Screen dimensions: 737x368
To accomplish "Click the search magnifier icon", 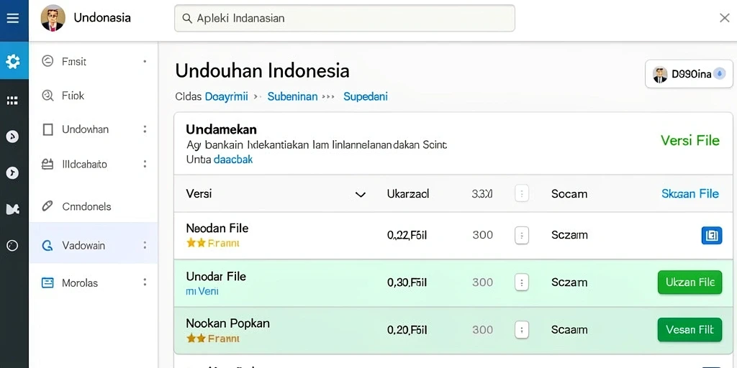I will pos(187,18).
